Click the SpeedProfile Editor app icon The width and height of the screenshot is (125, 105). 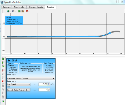pos(2,2)
